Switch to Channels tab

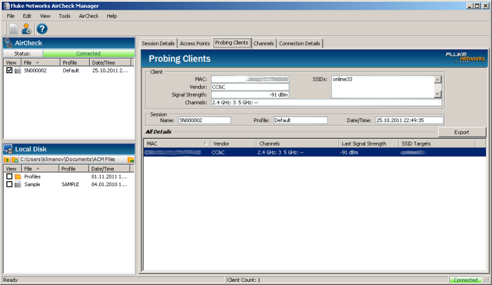pos(264,43)
